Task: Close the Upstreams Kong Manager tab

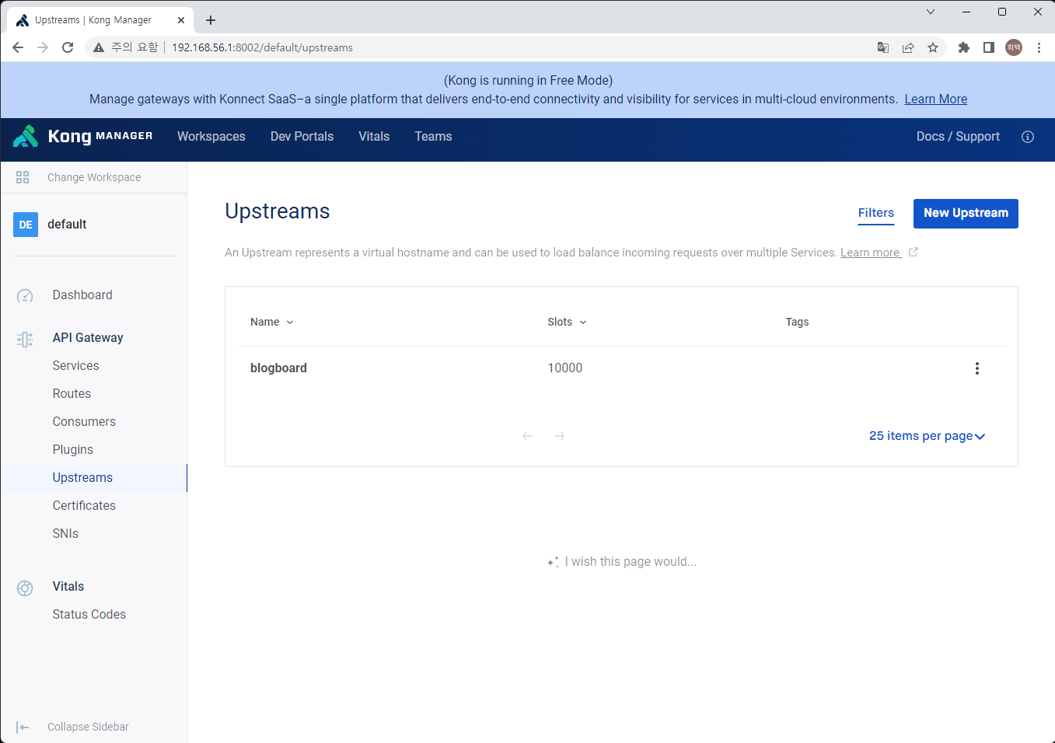Action: click(181, 20)
